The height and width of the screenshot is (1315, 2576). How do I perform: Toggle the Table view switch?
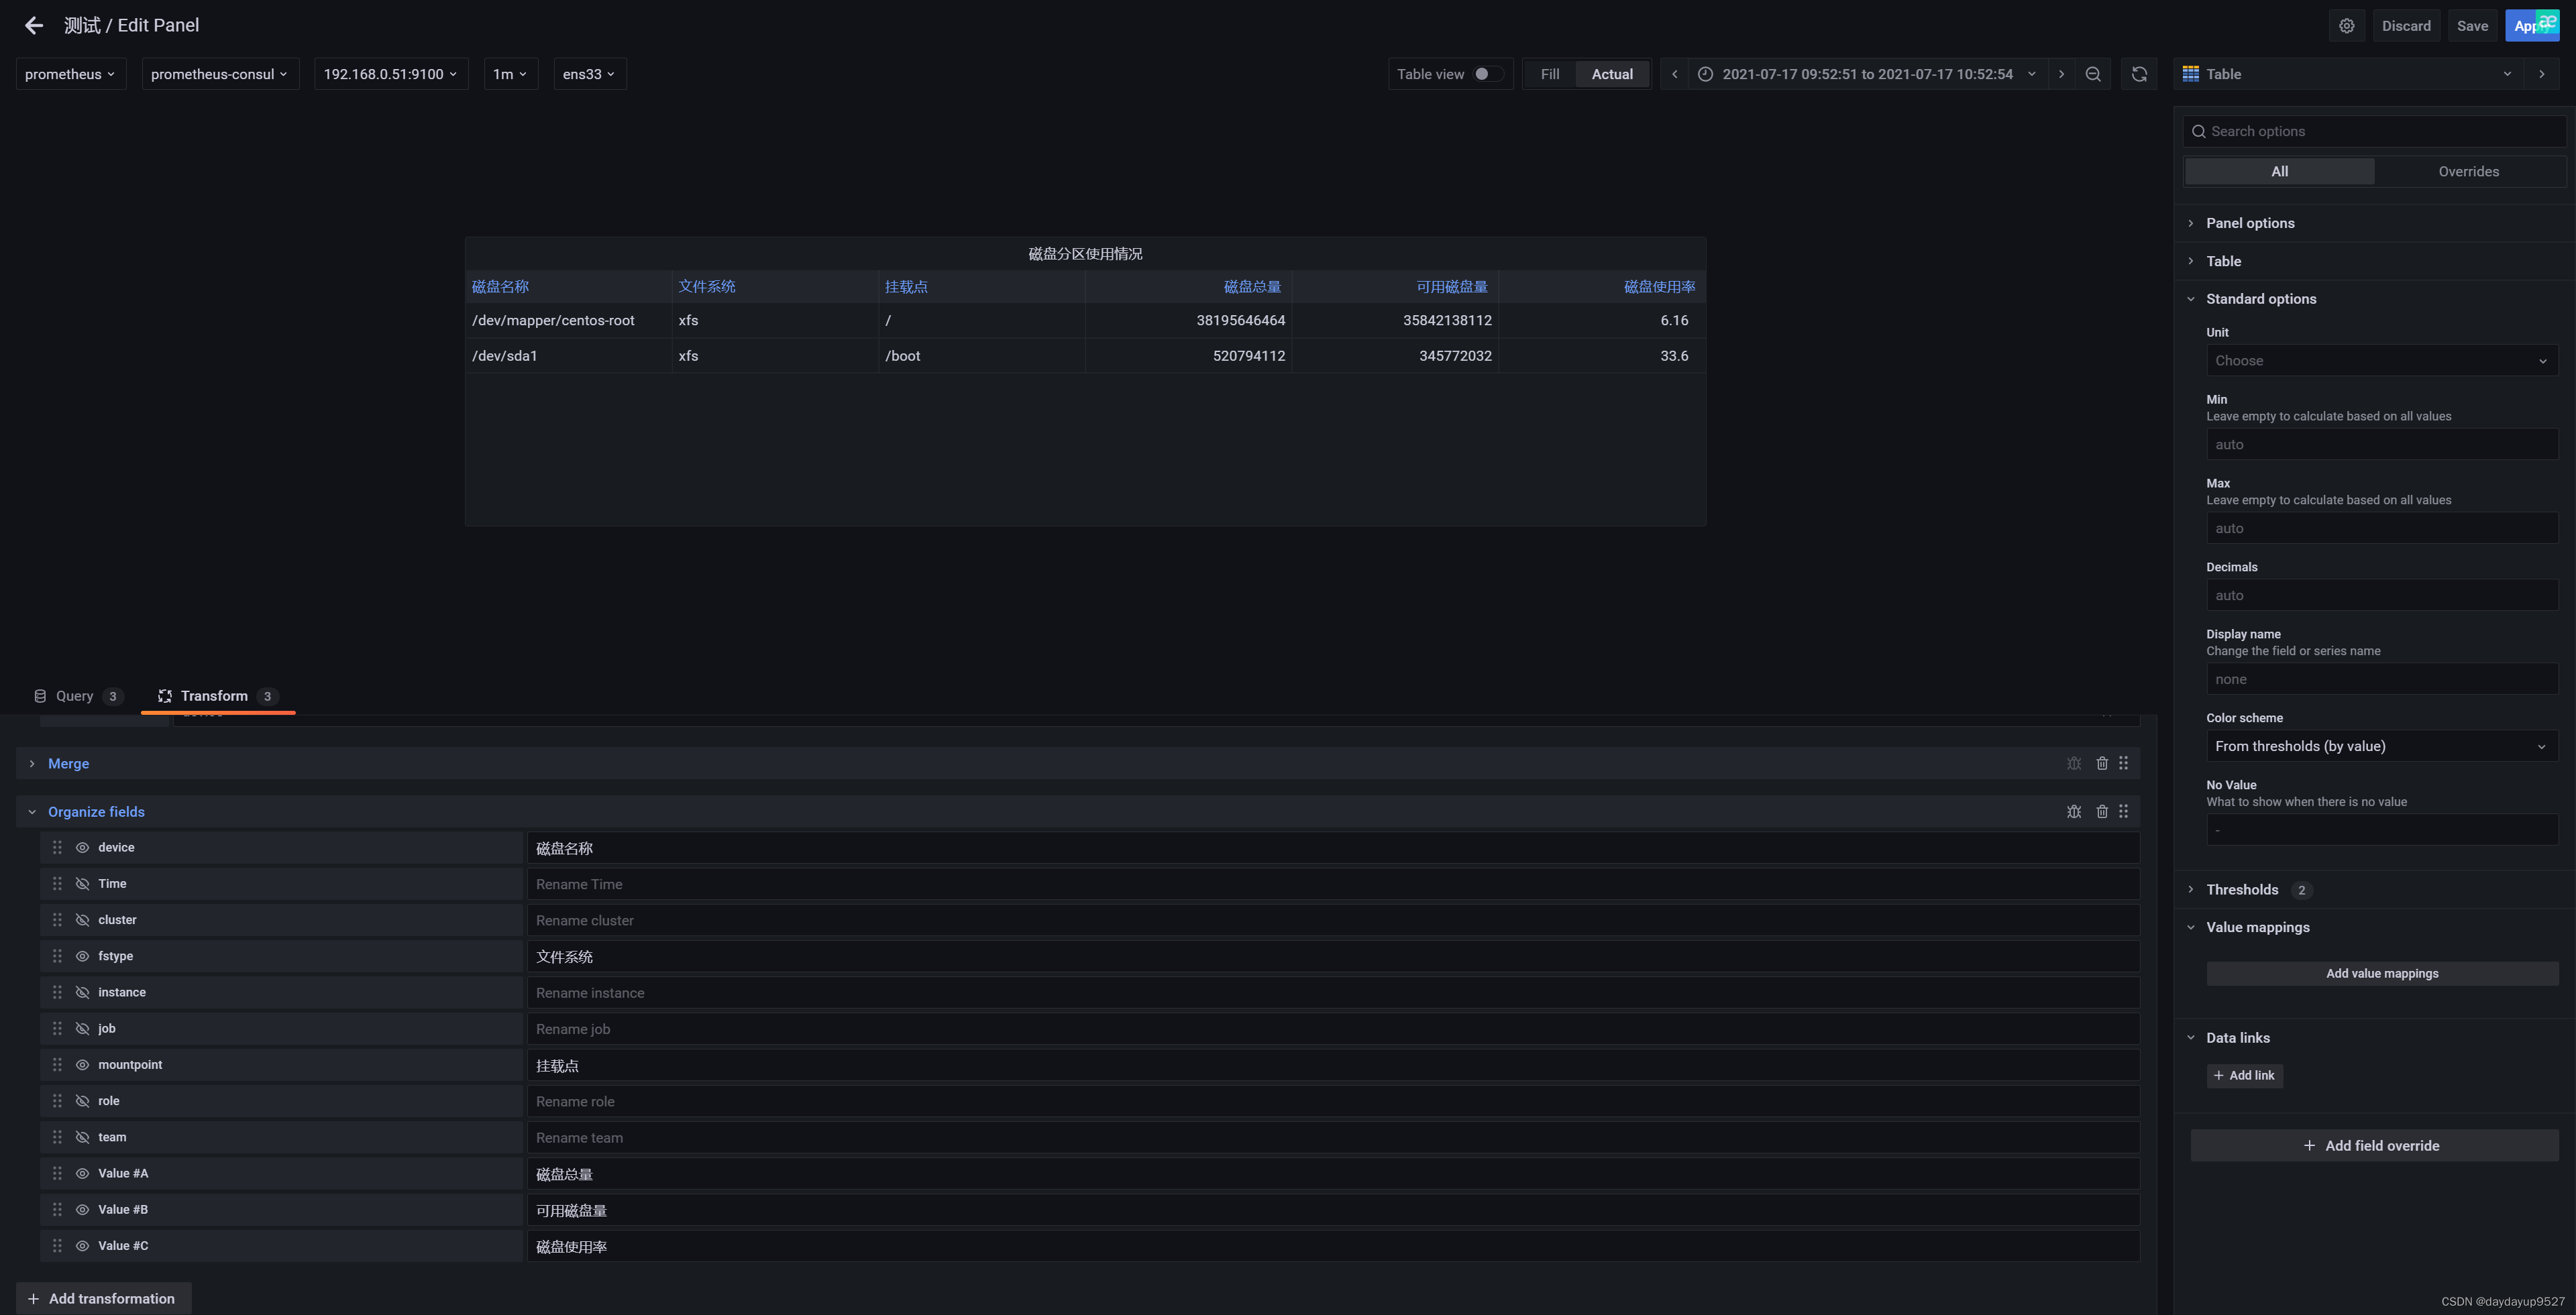[x=1487, y=74]
